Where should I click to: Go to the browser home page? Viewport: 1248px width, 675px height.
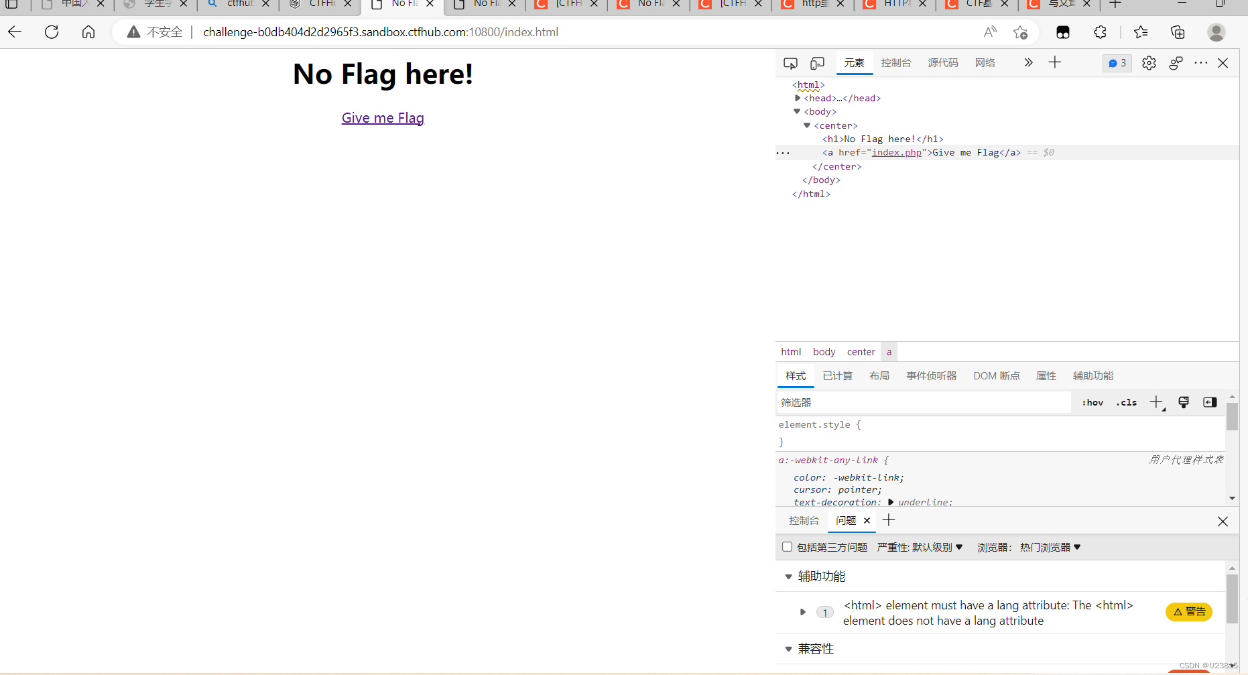tap(88, 32)
